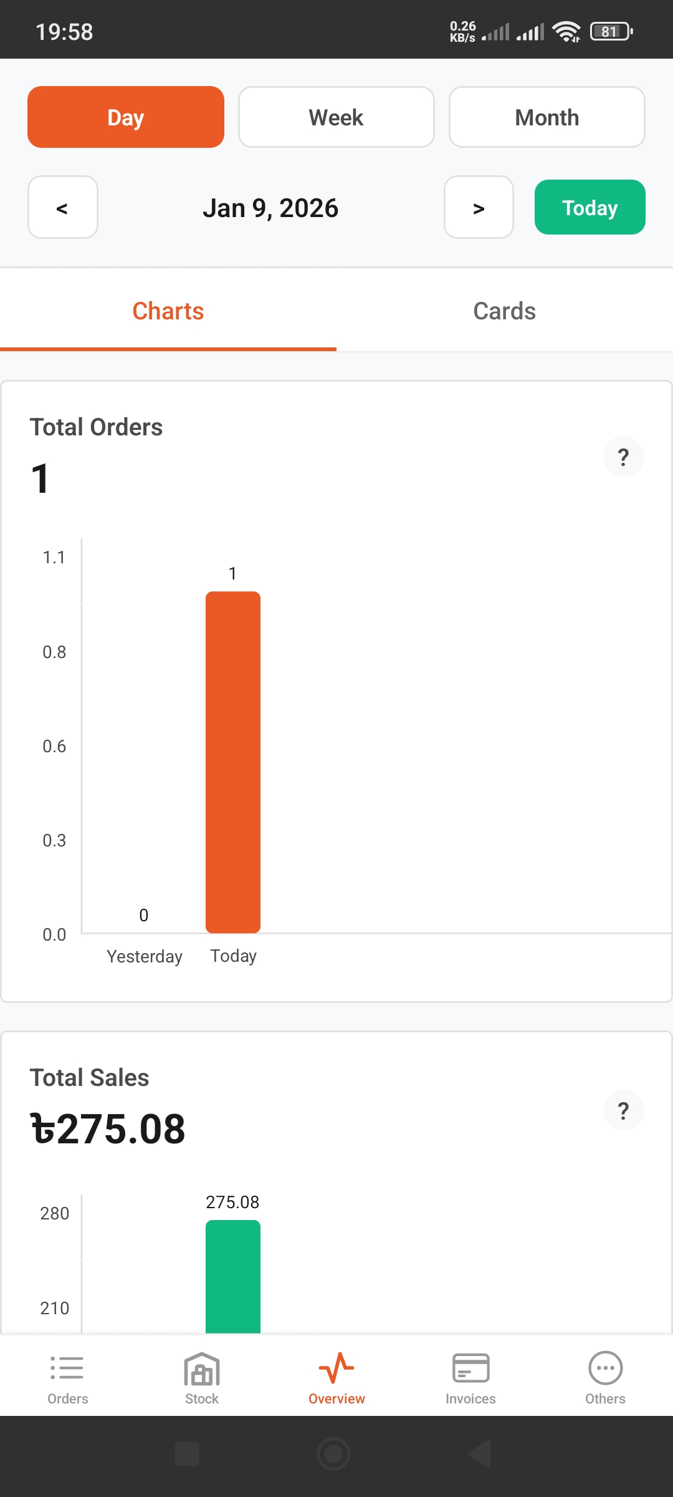673x1497 pixels.
Task: Go to previous date with left chevron
Action: point(63,208)
